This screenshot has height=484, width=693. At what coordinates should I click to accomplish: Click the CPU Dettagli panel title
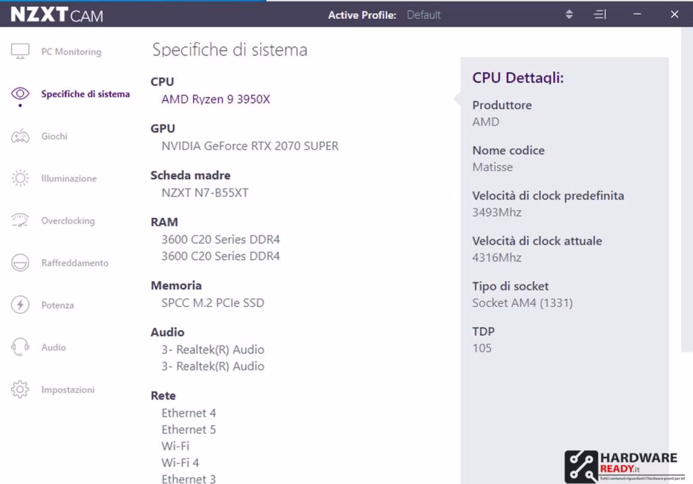pos(518,78)
